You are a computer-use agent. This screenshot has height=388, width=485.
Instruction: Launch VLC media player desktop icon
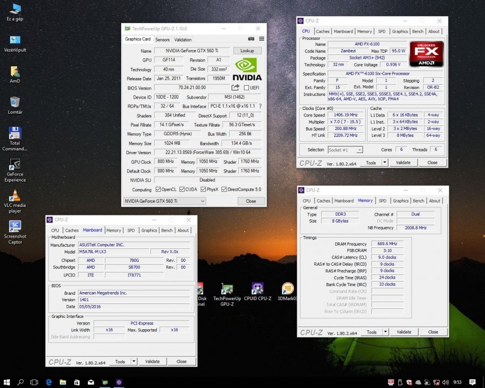15,202
